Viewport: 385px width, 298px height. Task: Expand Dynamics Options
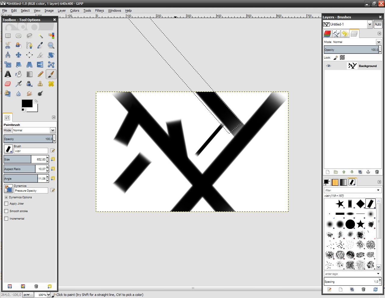coord(6,197)
